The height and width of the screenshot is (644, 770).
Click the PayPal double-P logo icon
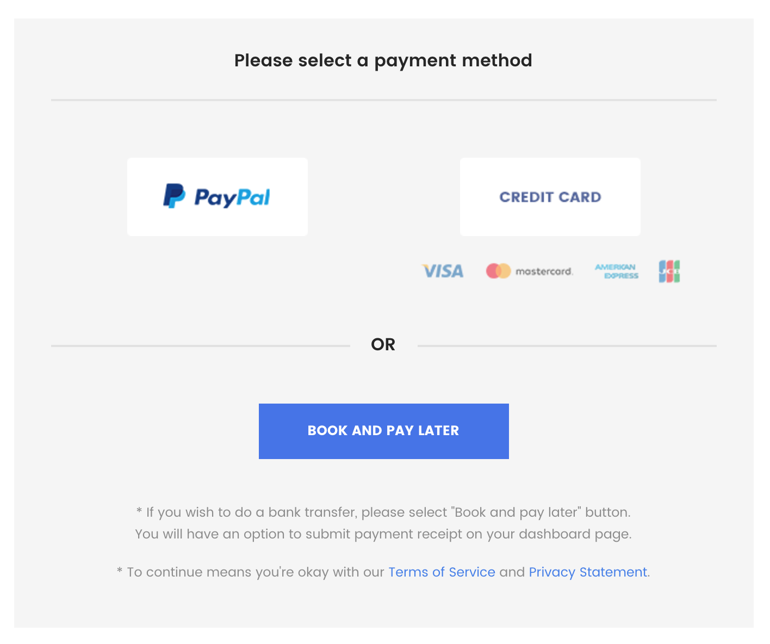click(x=174, y=196)
